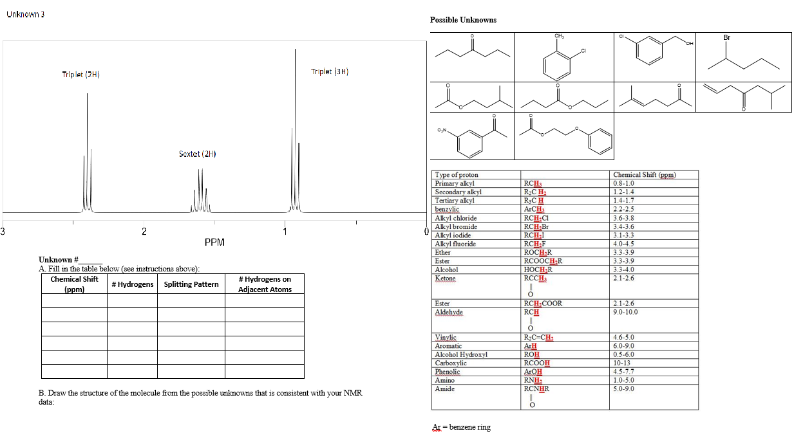Select the Vinylic proton reference row
The image size is (794, 438).
tap(444, 337)
